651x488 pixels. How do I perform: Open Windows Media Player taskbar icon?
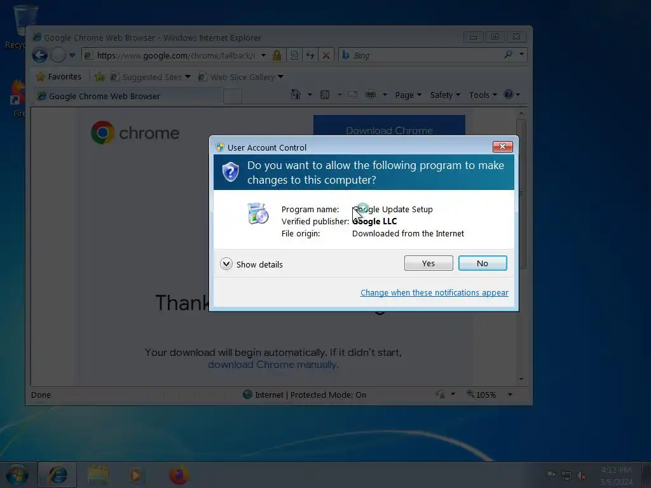pos(136,475)
